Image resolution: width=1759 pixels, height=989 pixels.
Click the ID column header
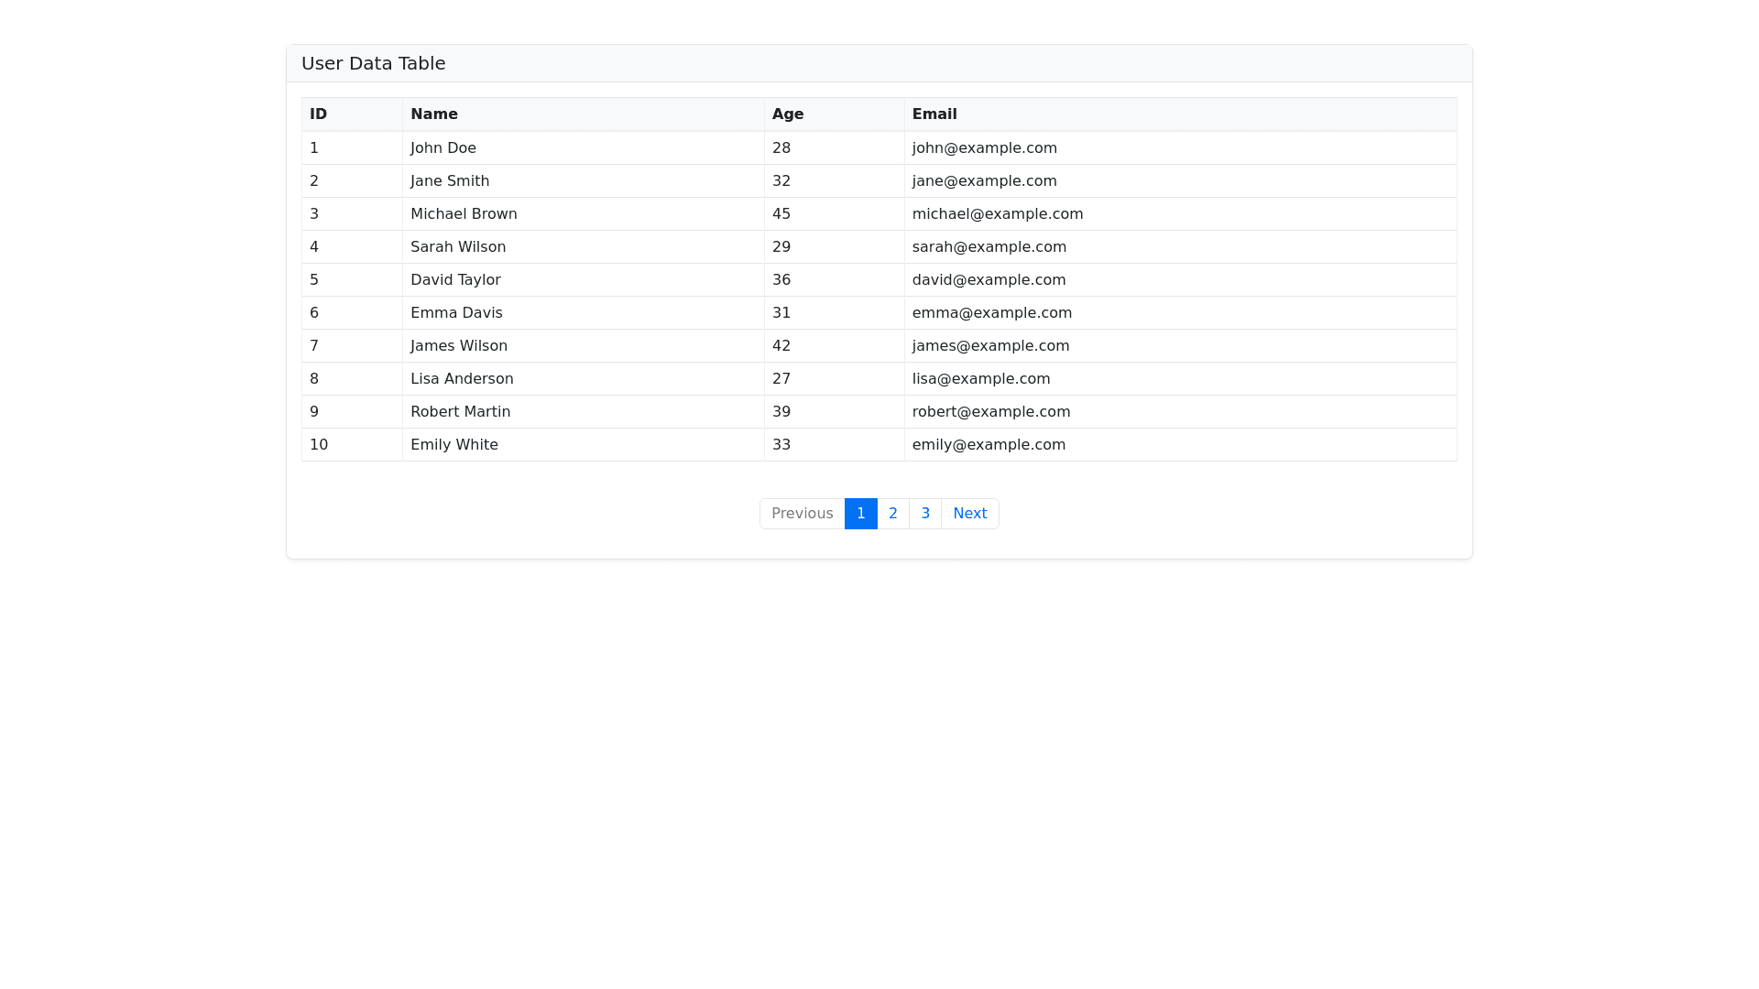tap(319, 114)
